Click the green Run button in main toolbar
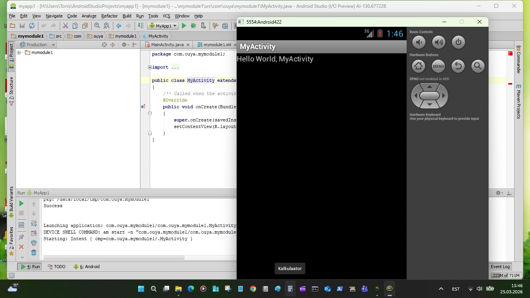 [x=184, y=26]
